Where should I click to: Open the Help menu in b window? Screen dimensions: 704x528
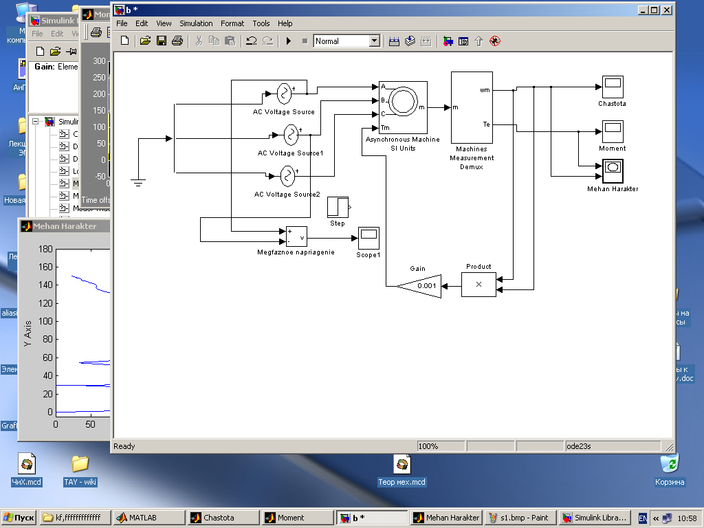coord(285,23)
